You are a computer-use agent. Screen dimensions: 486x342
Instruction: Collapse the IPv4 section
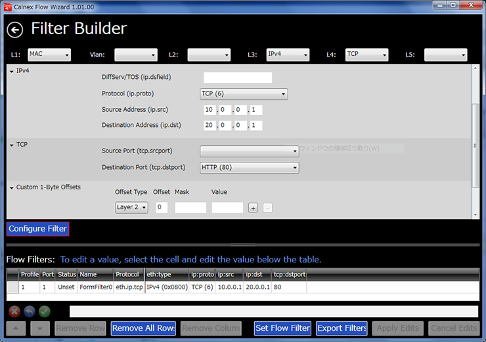click(11, 72)
